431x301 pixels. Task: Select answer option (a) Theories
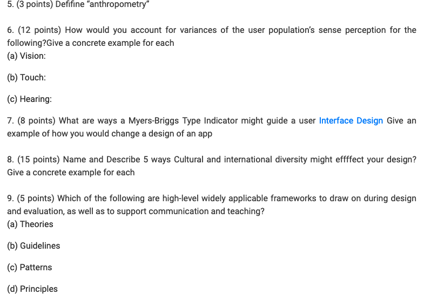point(30,224)
